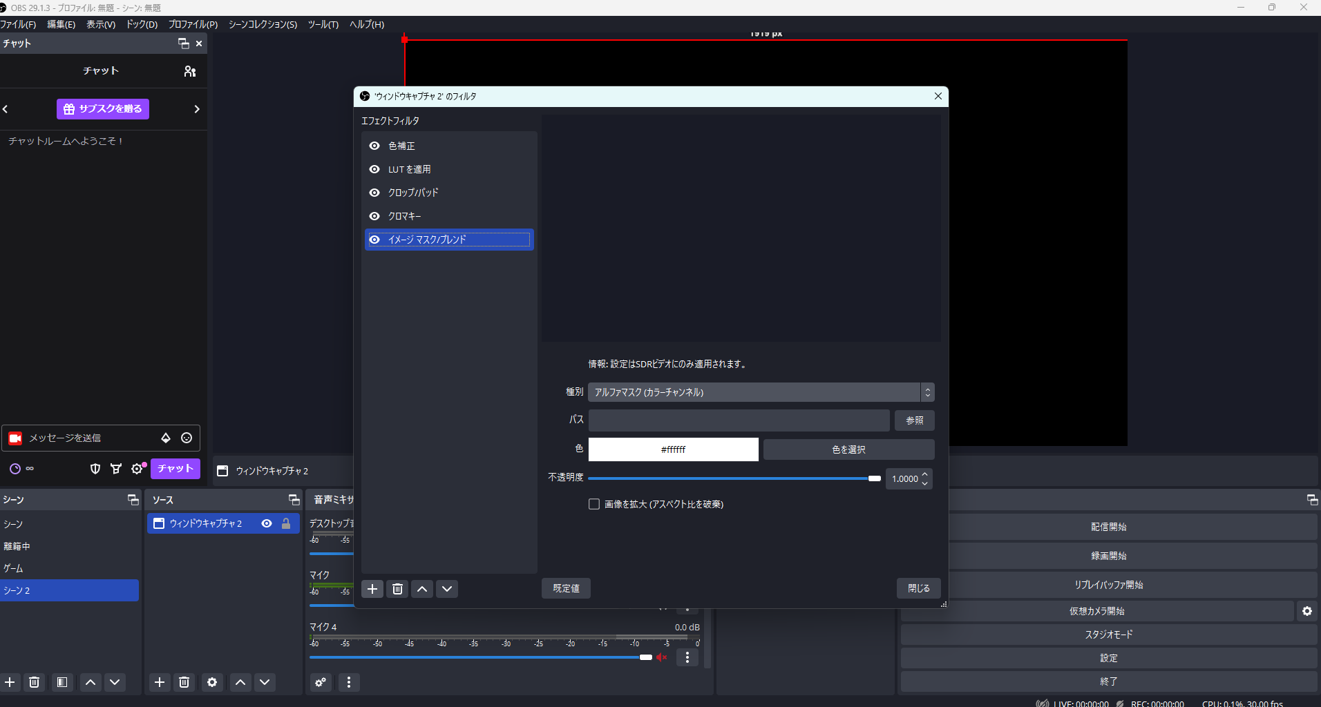The height and width of the screenshot is (707, 1321).
Task: Undock the チャット panel
Action: [184, 43]
